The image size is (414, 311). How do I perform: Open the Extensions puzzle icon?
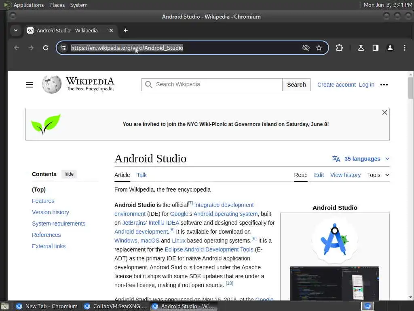[x=339, y=48]
